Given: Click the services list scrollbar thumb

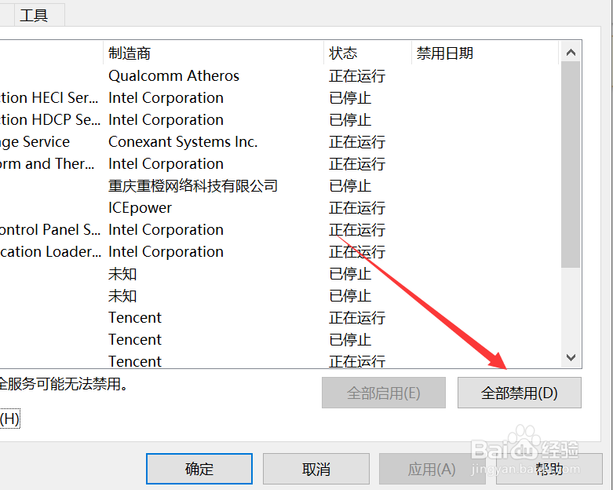Looking at the screenshot, I should pyautogui.click(x=571, y=165).
